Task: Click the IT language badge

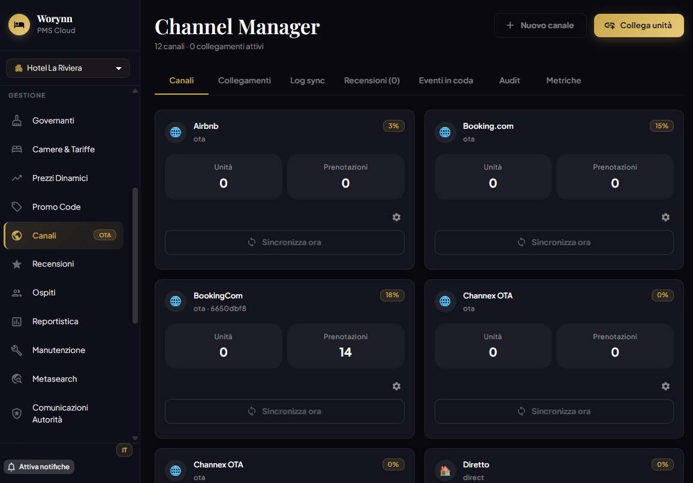Action: tap(124, 450)
